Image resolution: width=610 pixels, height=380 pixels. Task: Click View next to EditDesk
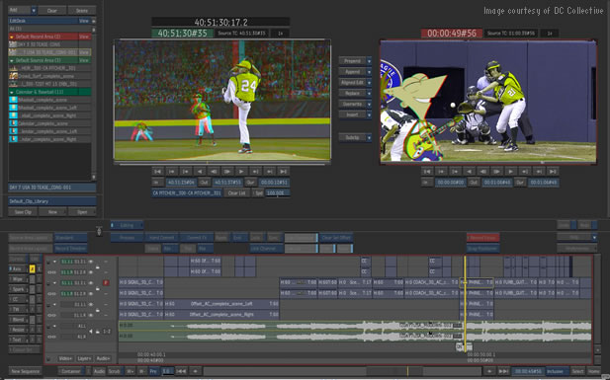pos(84,21)
